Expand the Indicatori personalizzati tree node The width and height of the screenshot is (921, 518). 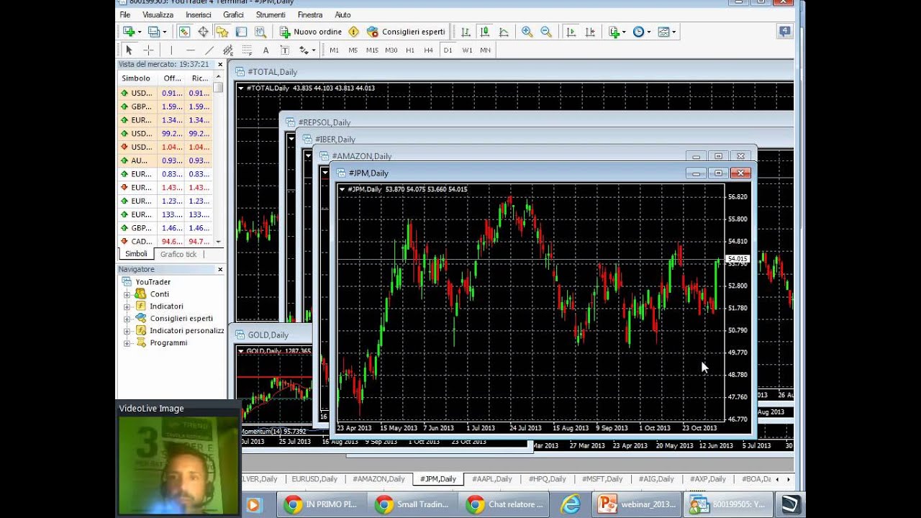point(127,331)
